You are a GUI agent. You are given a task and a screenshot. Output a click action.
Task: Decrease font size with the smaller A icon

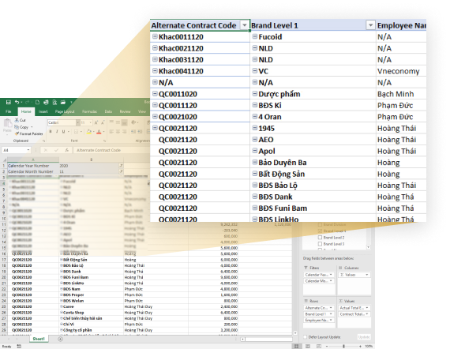(103, 122)
